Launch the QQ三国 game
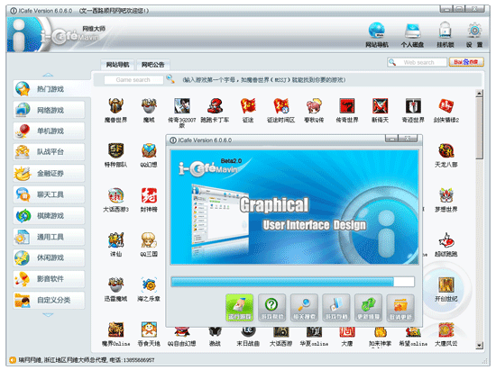This screenshot has width=496, height=370. 149,240
